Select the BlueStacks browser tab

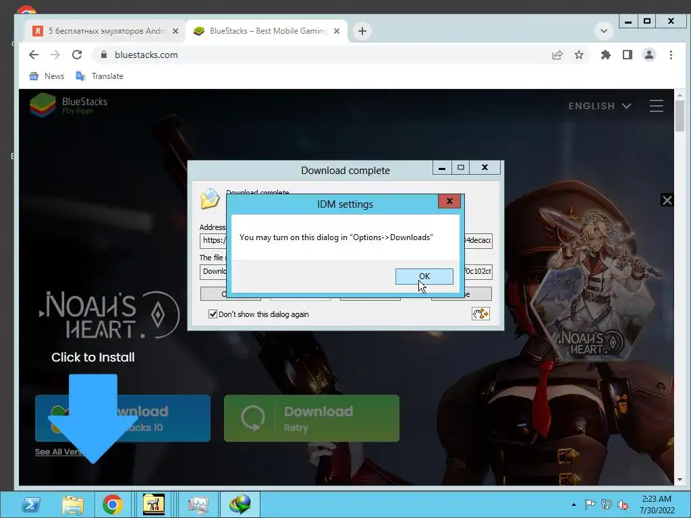[267, 31]
